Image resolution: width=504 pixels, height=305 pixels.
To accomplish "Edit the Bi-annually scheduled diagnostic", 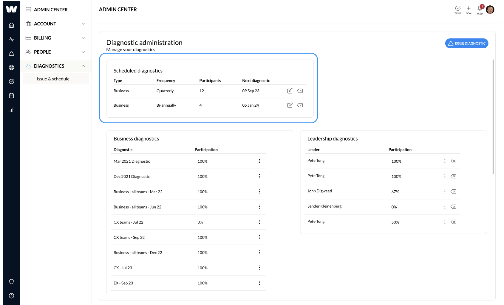I will click(x=290, y=105).
